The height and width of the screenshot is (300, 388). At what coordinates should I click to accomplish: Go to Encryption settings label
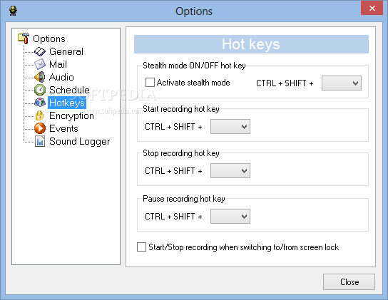71,115
